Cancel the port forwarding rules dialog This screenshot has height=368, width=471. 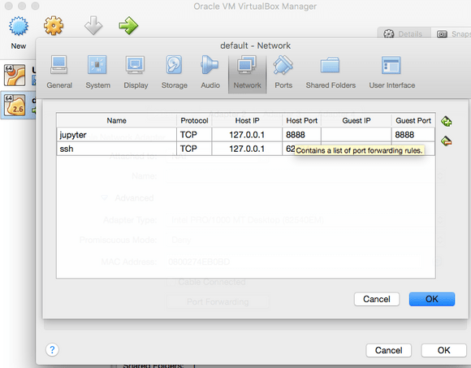tap(377, 299)
